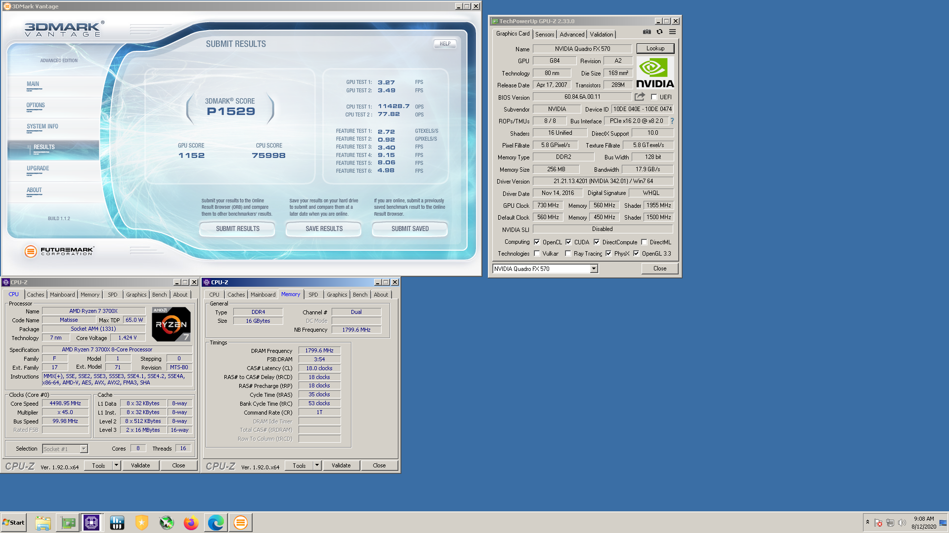This screenshot has height=533, width=949.
Task: Click the GPU-Z title bar app icon
Action: coord(494,21)
